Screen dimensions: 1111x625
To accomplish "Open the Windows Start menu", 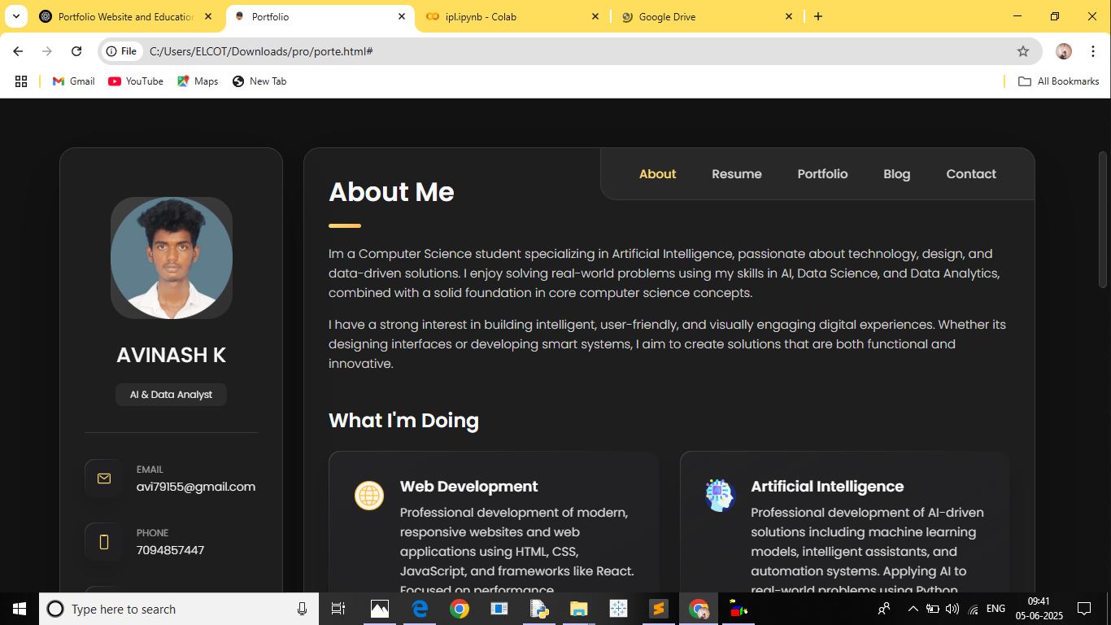I will [x=20, y=609].
